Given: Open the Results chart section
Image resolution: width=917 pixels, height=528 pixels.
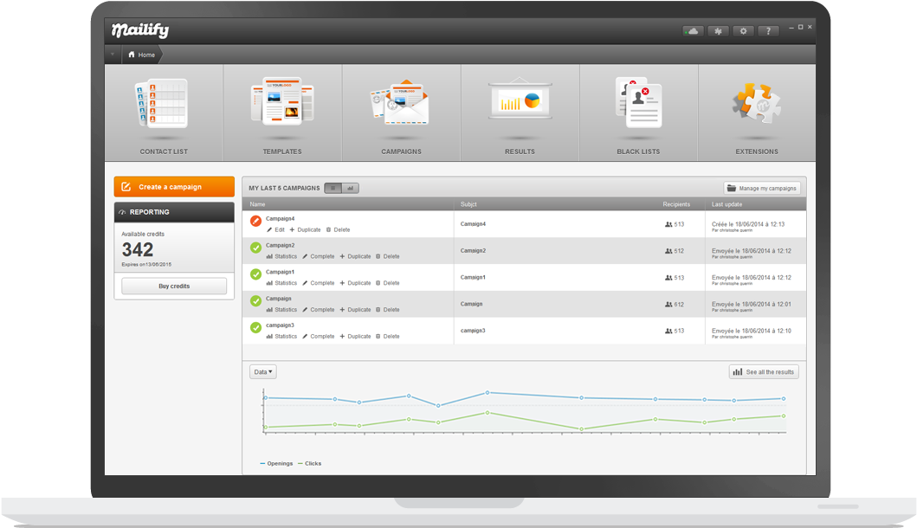Looking at the screenshot, I should pyautogui.click(x=520, y=113).
